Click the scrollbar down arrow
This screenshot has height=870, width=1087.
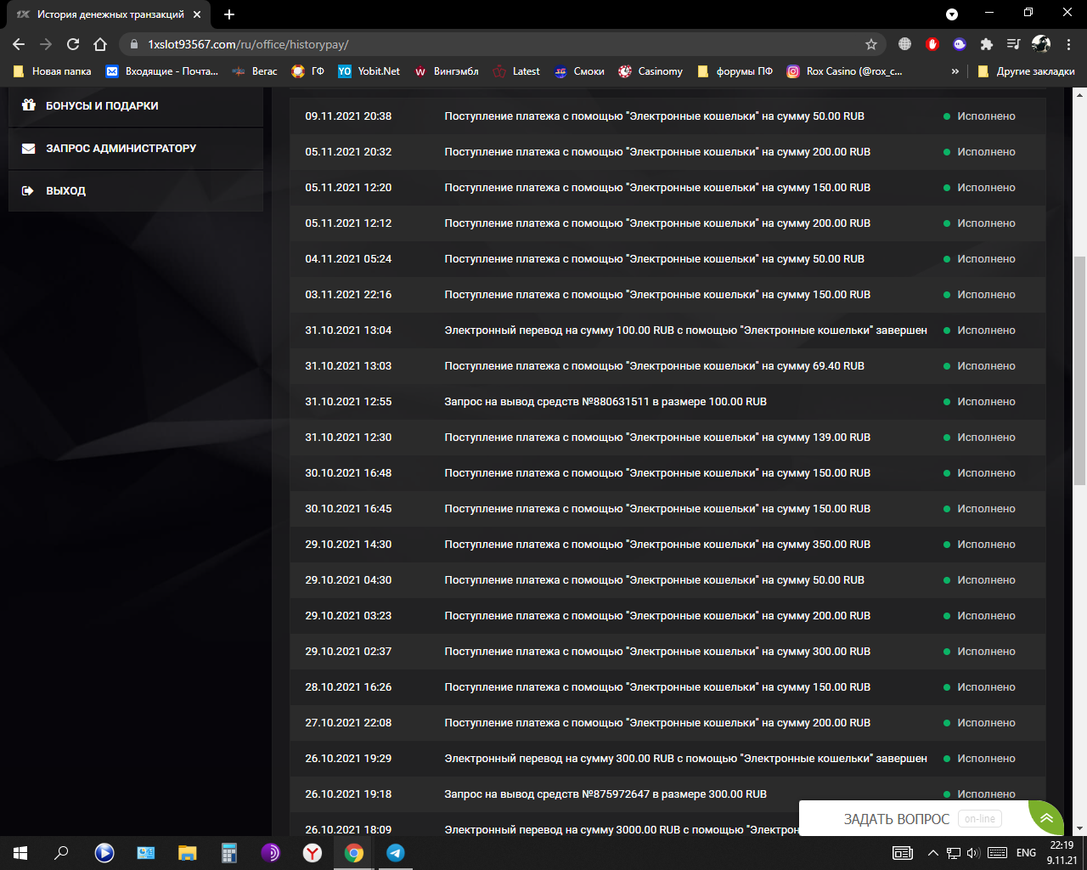click(x=1079, y=828)
